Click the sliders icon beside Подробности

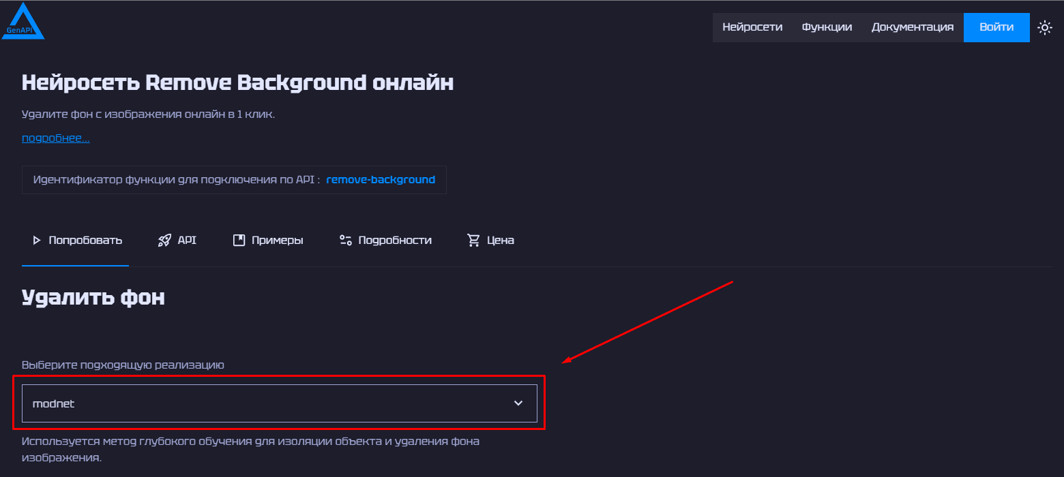tap(346, 241)
